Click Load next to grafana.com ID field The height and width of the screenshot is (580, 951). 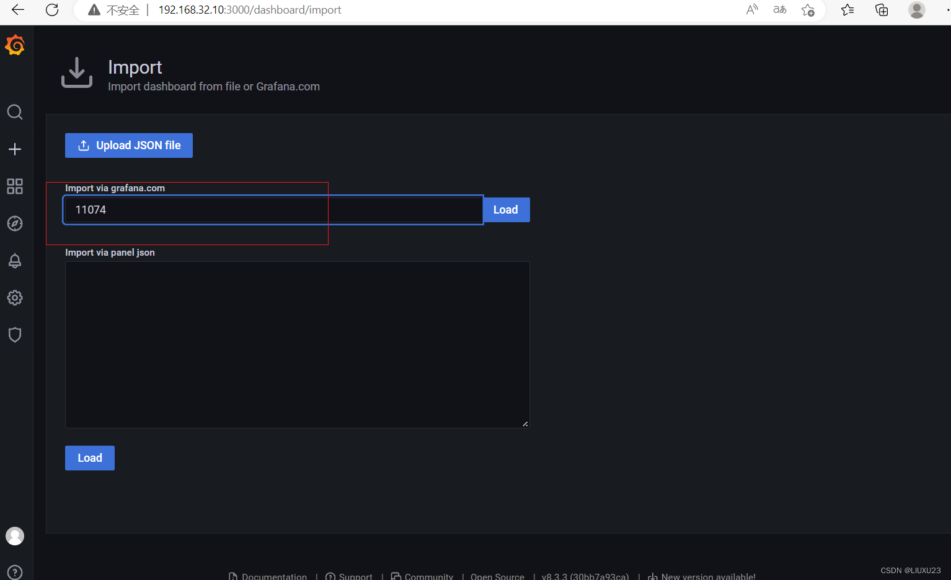pos(506,210)
